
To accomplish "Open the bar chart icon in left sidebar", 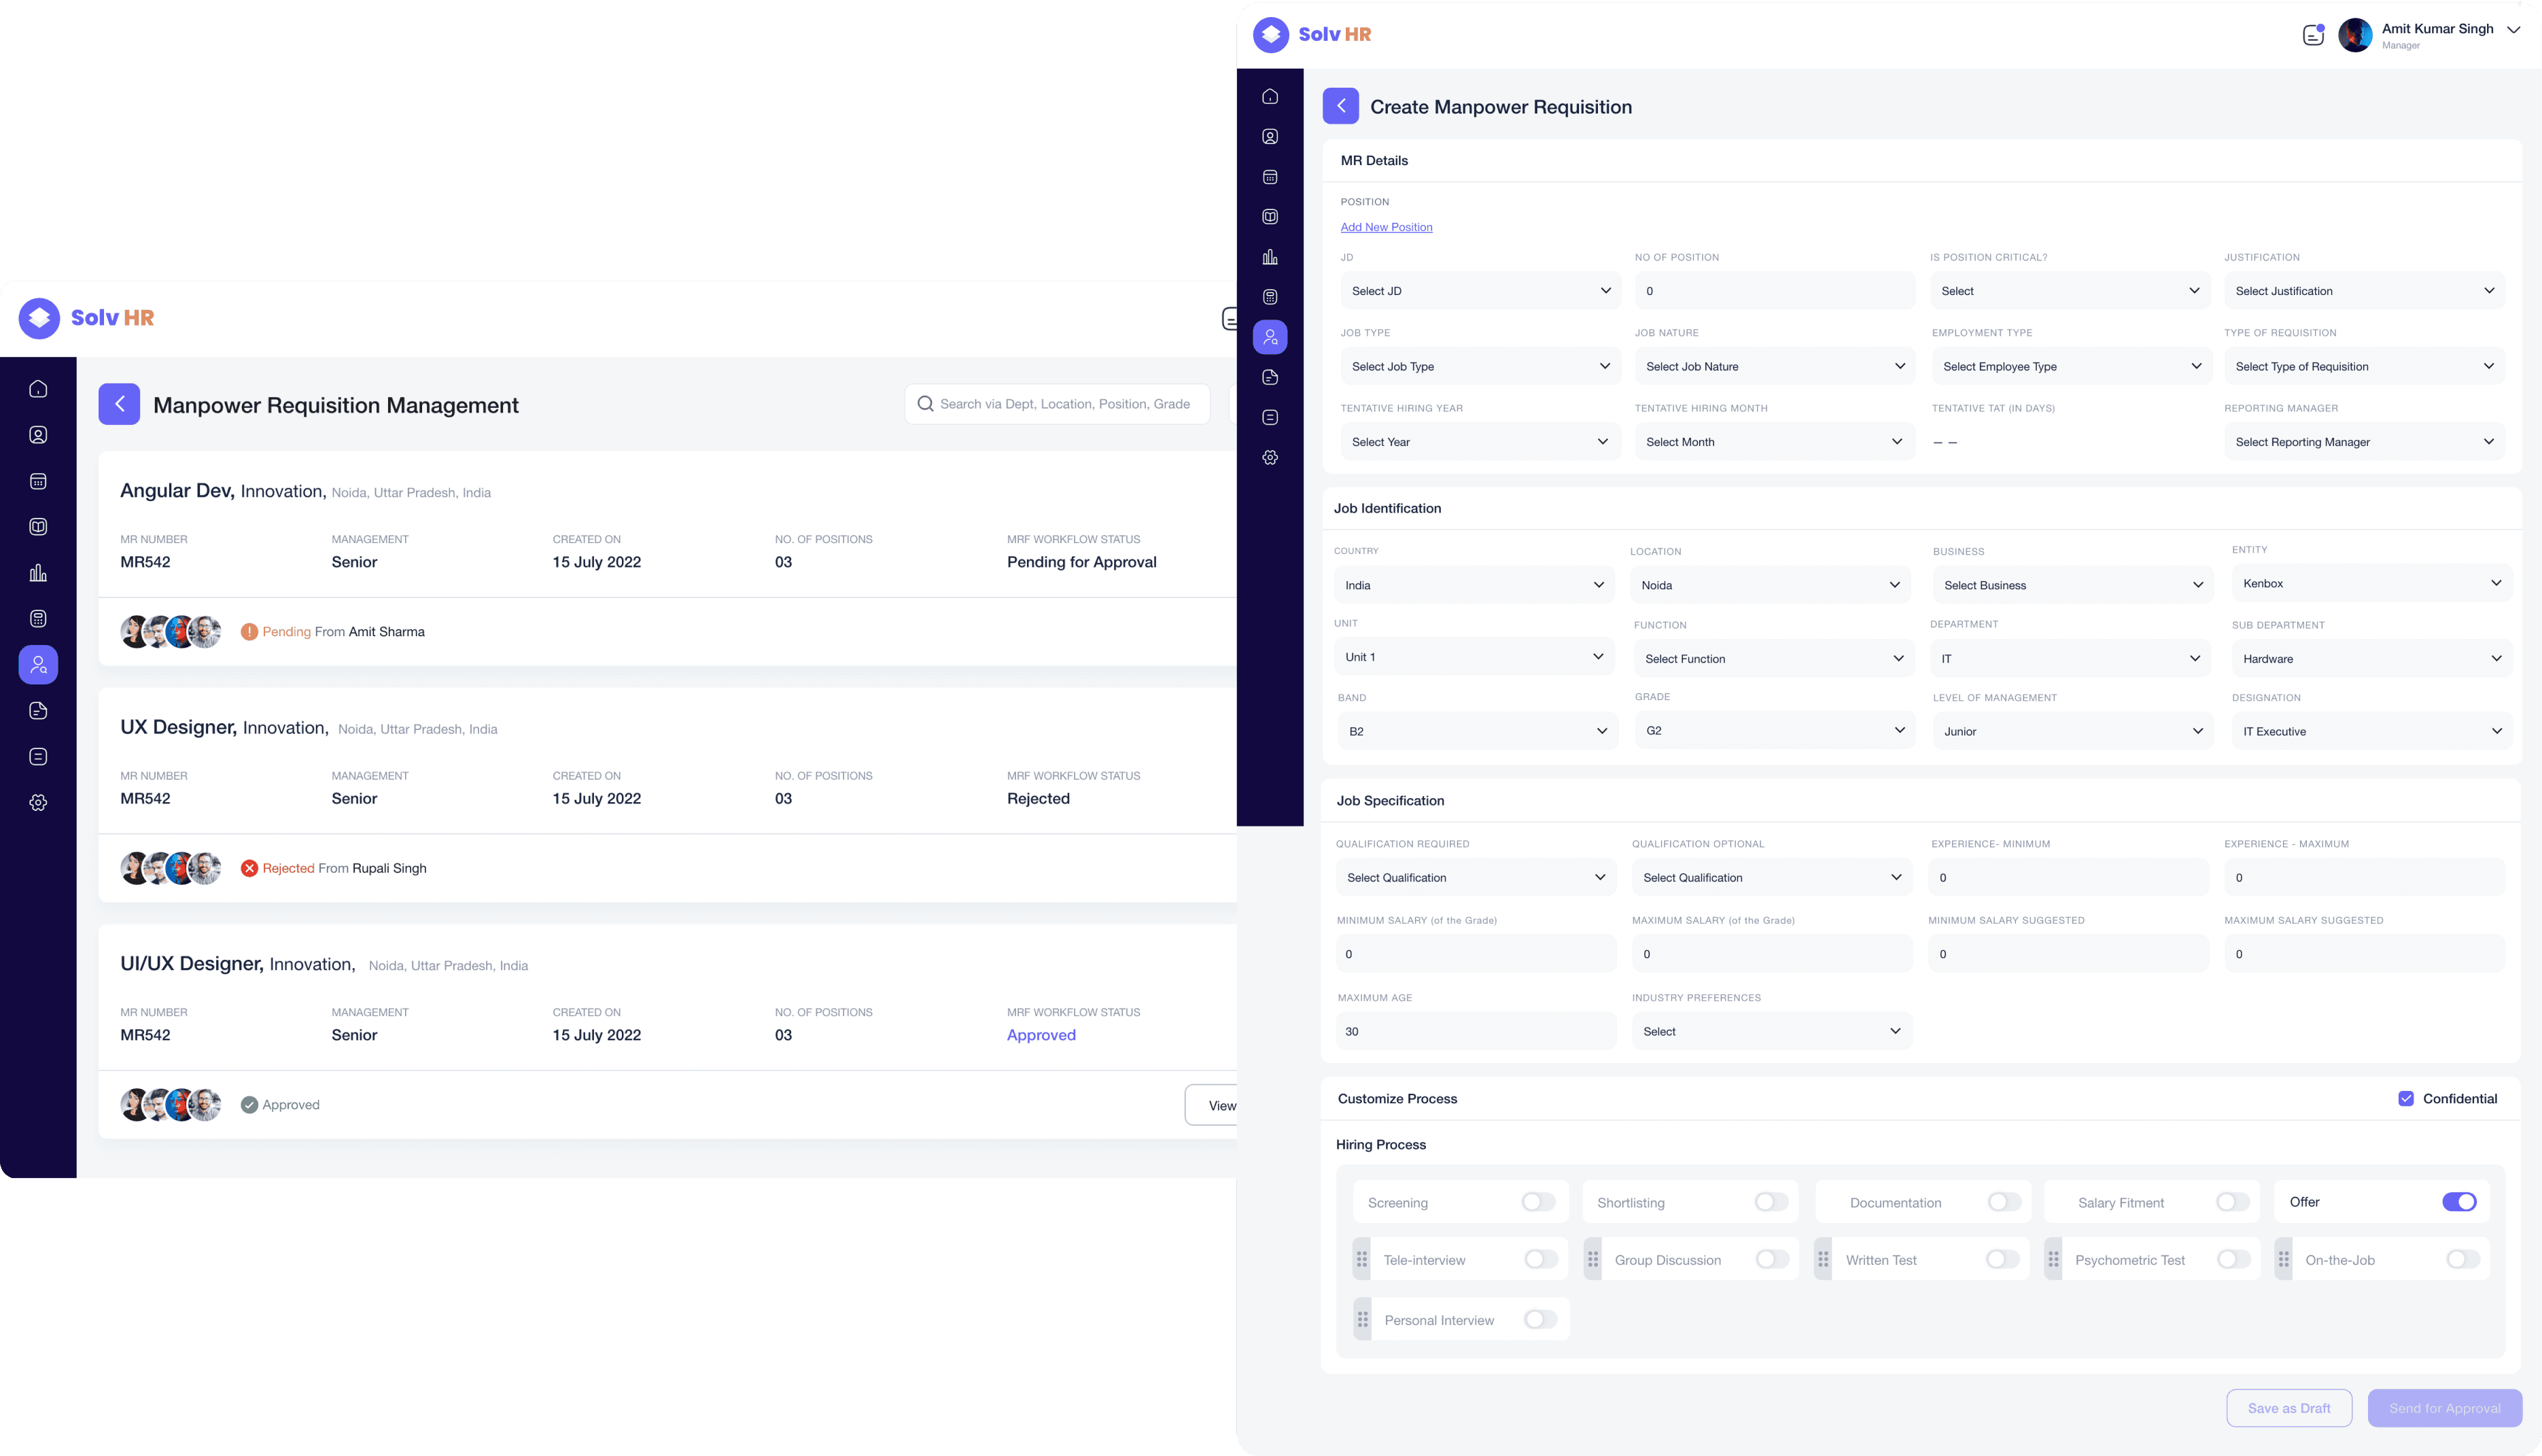I will pyautogui.click(x=38, y=573).
